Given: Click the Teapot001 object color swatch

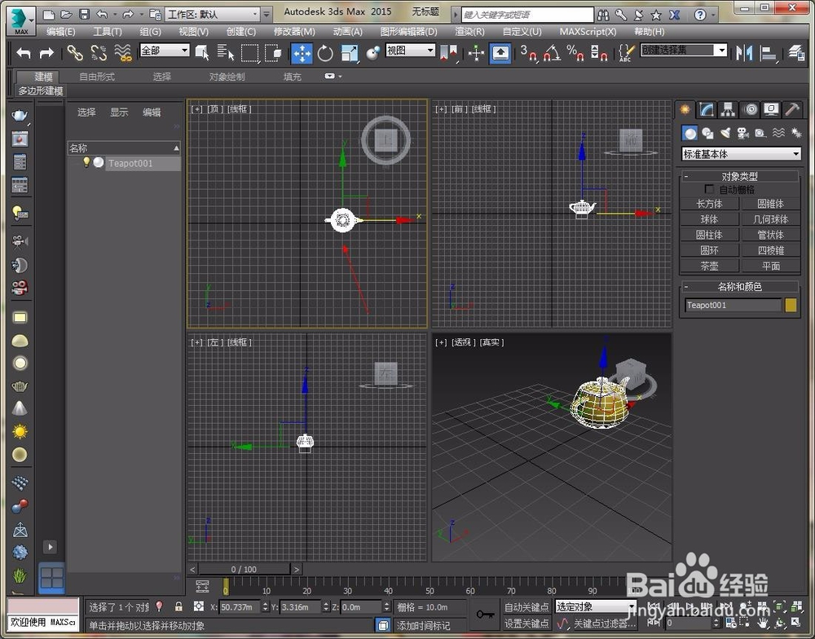Looking at the screenshot, I should pos(791,305).
